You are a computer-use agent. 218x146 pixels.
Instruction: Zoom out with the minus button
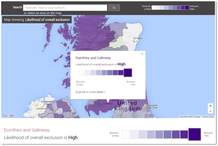click(211, 111)
